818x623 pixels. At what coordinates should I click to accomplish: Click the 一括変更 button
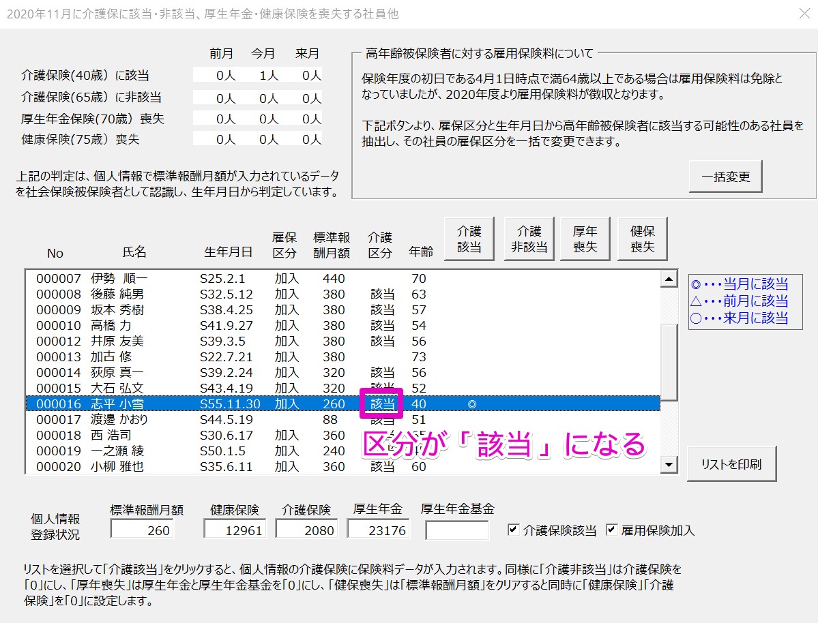coord(725,177)
